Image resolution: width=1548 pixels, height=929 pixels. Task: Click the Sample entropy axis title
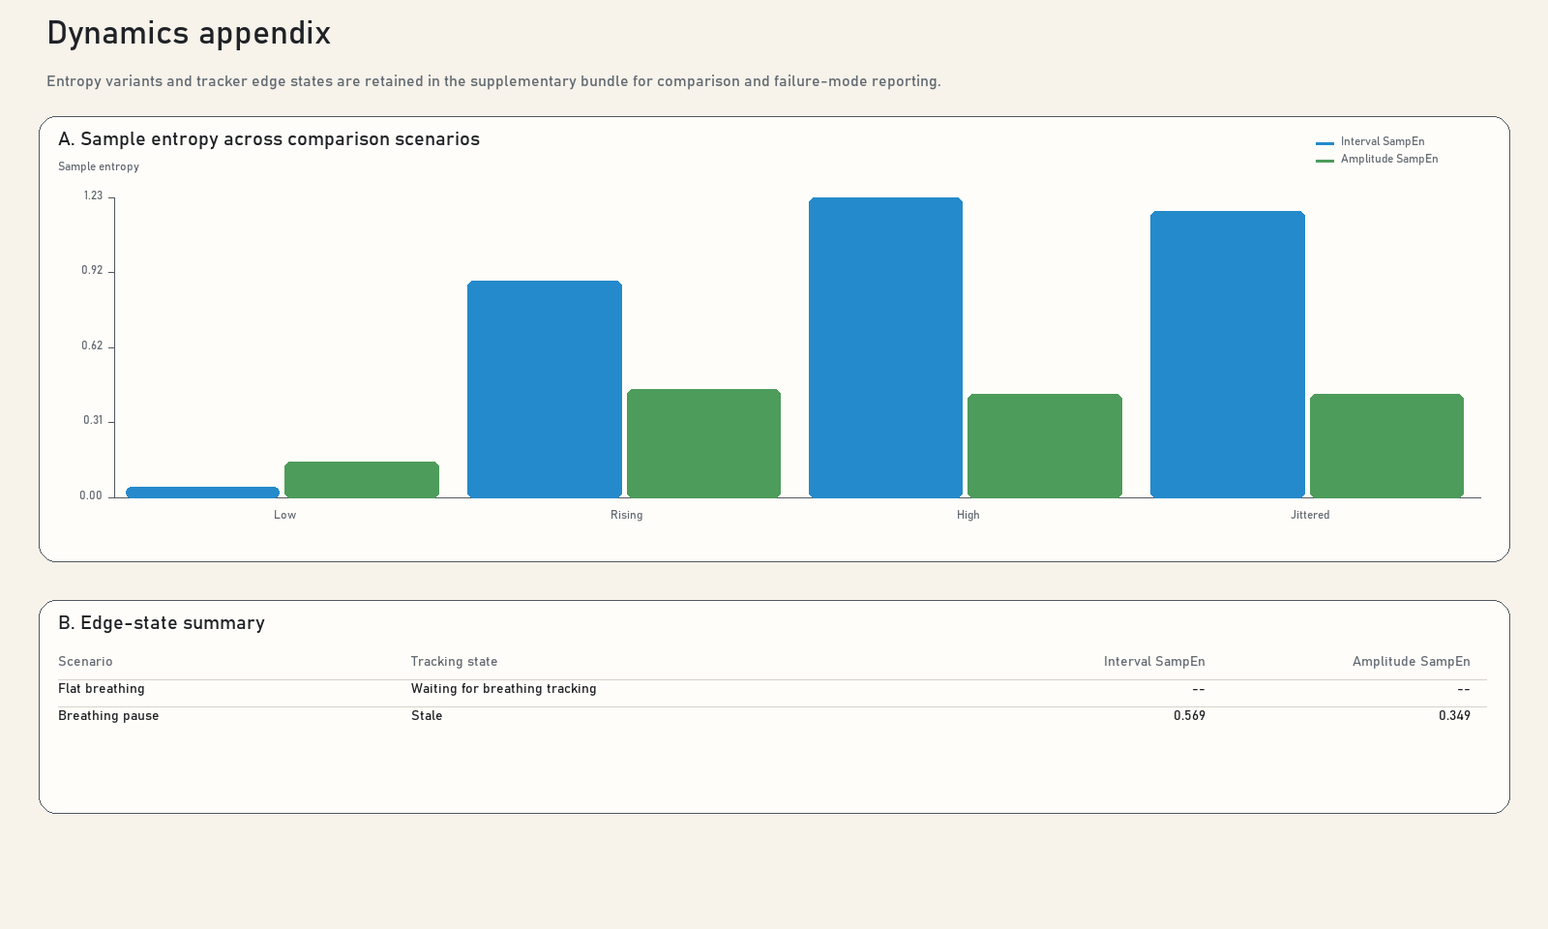pyautogui.click(x=99, y=166)
